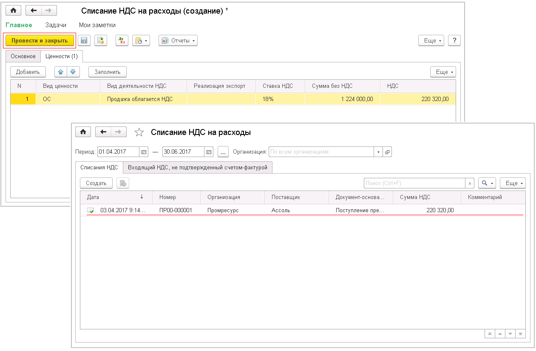Click the help question mark button

[x=454, y=40]
